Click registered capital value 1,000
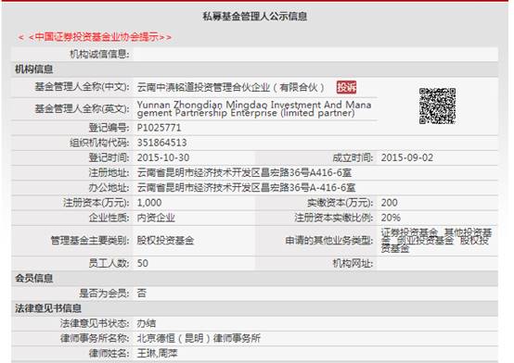The image size is (514, 363). point(149,203)
